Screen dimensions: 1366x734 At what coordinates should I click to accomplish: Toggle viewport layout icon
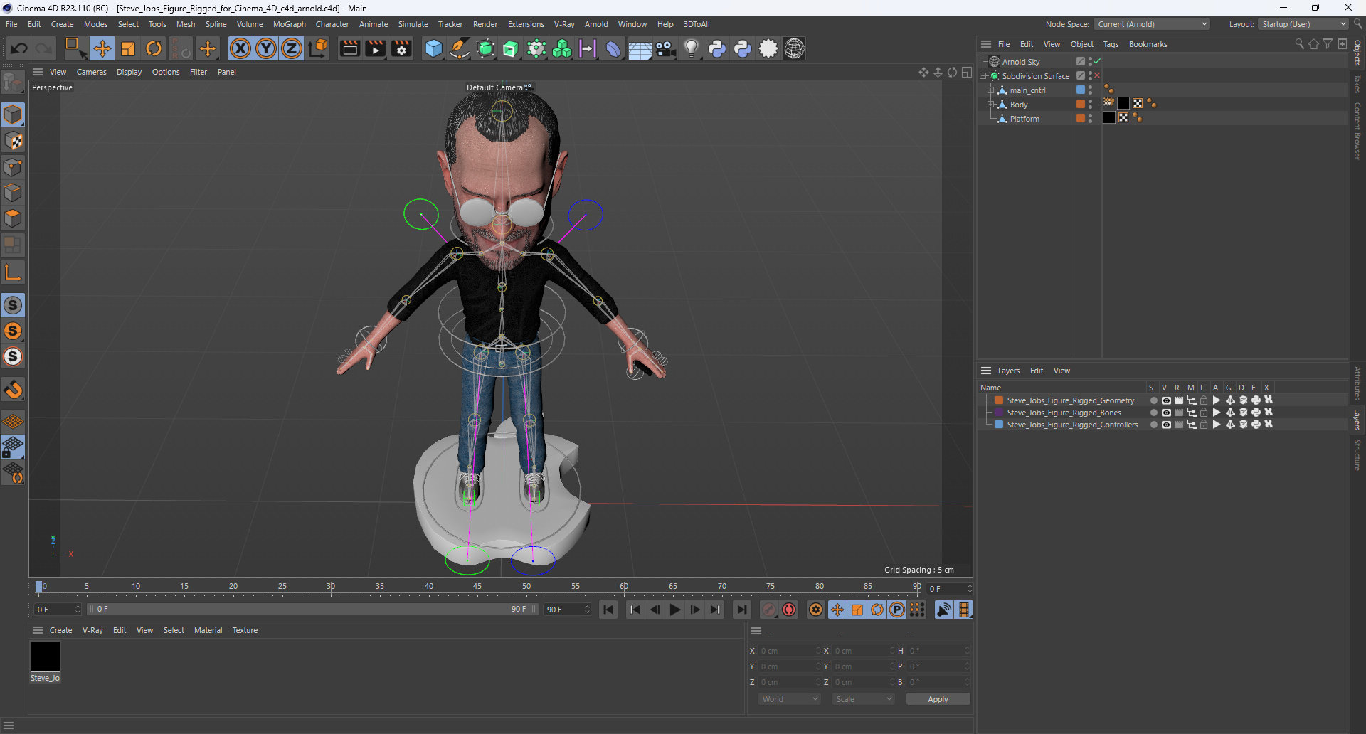[967, 72]
